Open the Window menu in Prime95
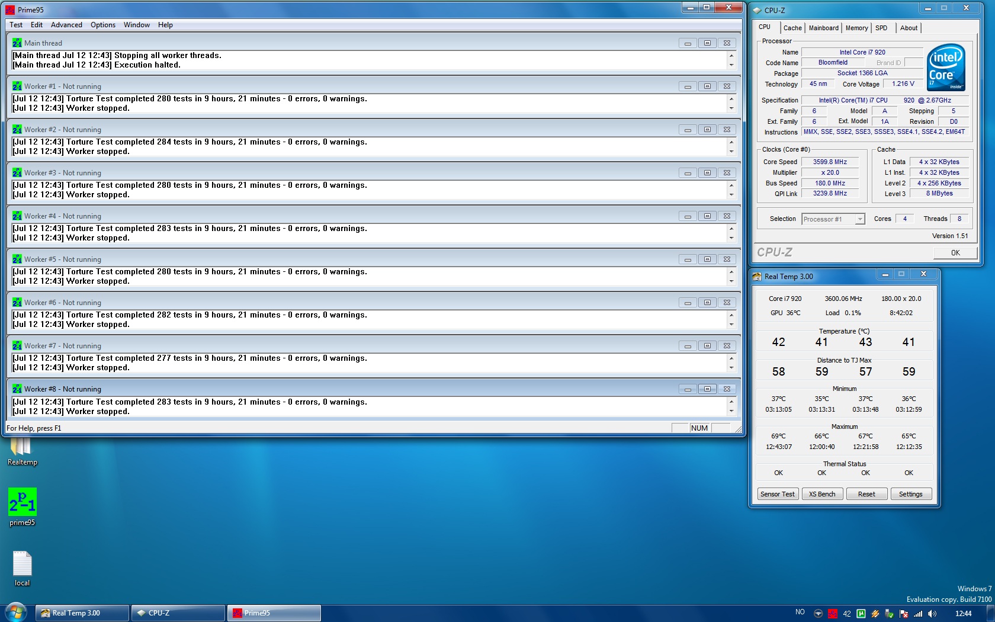This screenshot has height=622, width=995. click(137, 25)
